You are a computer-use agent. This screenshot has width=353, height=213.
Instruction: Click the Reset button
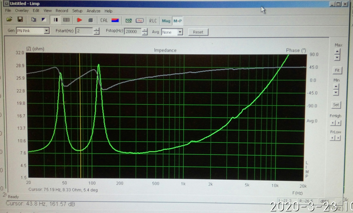pyautogui.click(x=198, y=32)
